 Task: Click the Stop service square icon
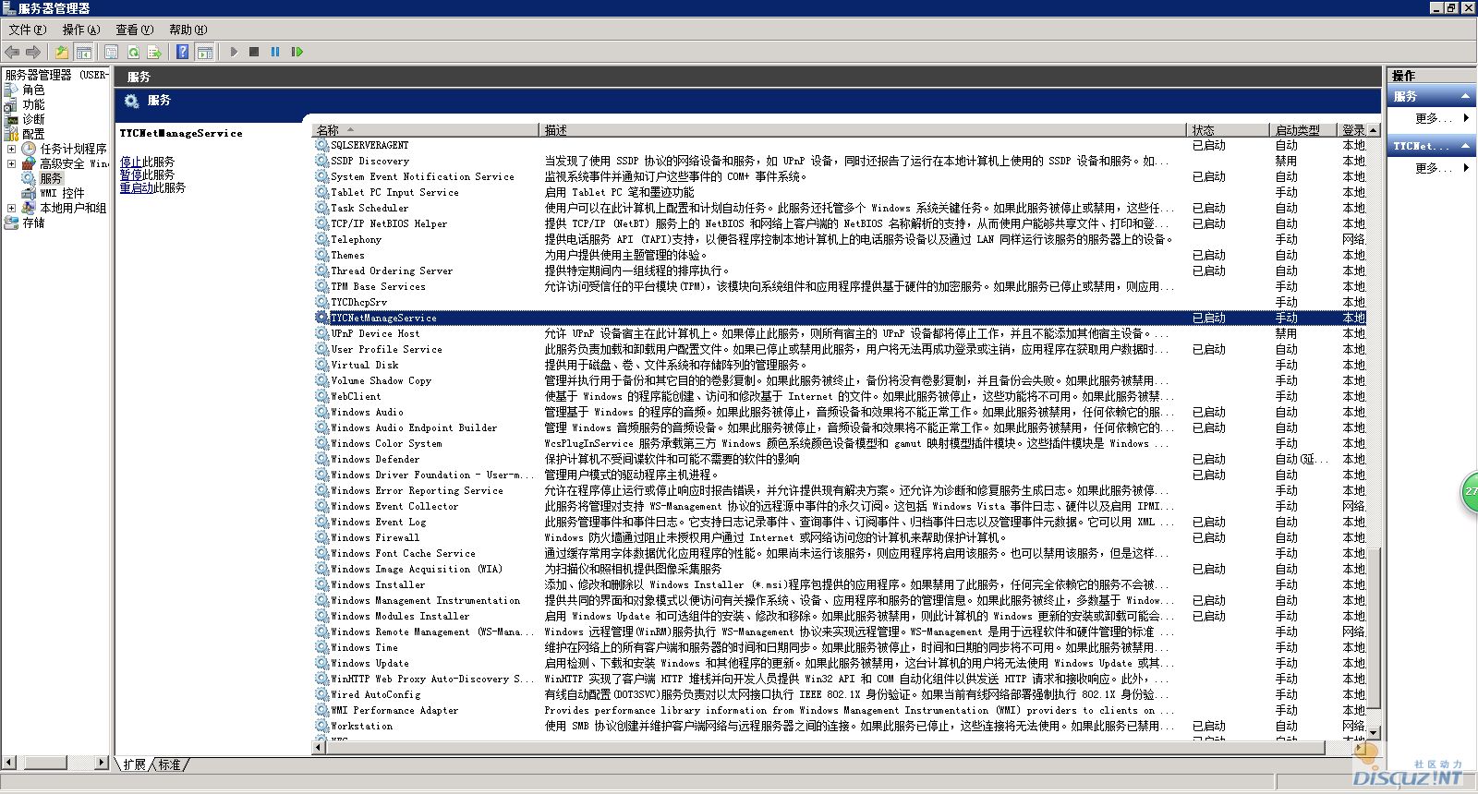[254, 52]
